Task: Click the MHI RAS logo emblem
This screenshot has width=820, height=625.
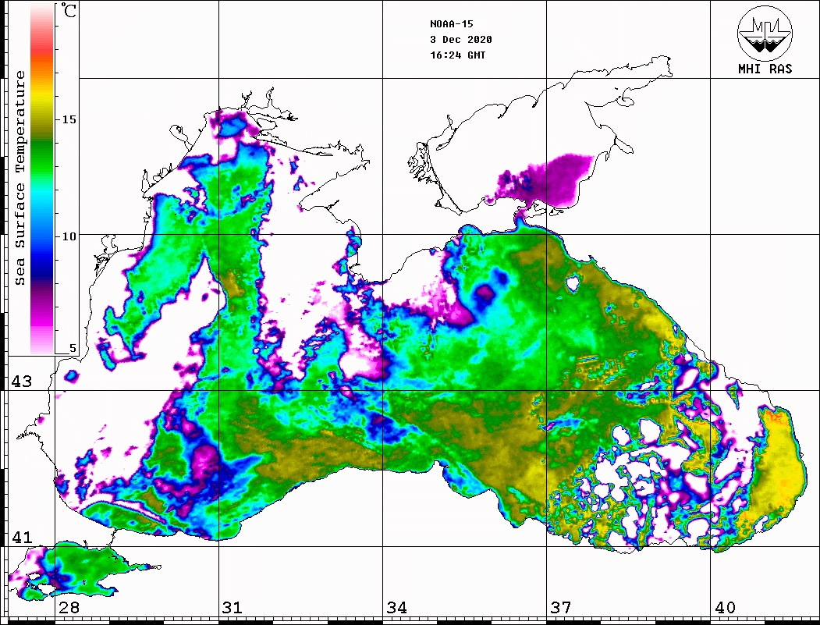Action: click(x=765, y=34)
